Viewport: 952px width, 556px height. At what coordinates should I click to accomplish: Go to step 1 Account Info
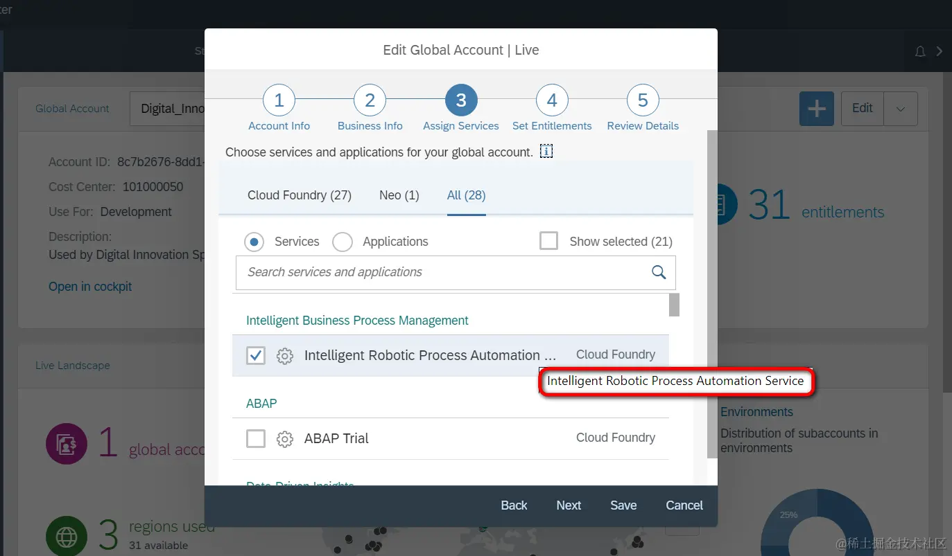pos(279,101)
